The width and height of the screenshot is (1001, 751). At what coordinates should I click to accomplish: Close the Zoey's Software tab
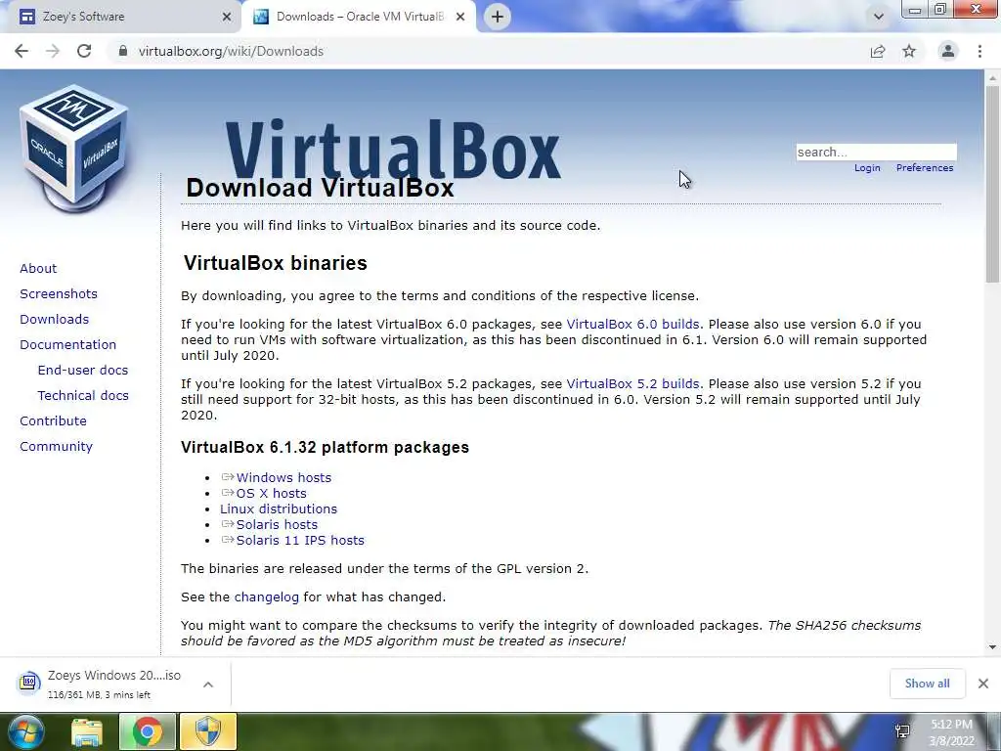[227, 18]
